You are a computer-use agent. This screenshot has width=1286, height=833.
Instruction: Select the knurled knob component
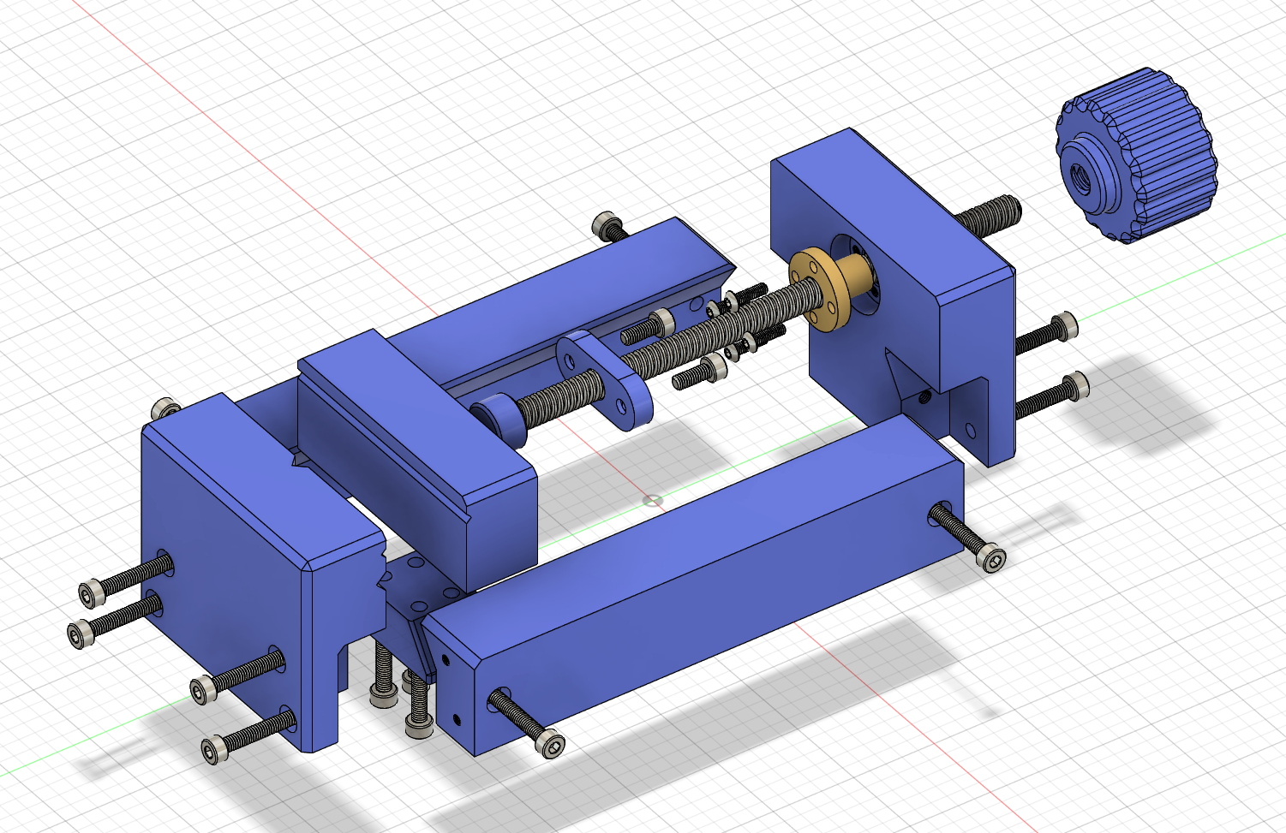click(x=1135, y=156)
